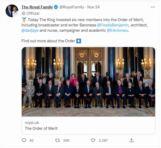Like the tweet with the heart icon
Viewport: 161px width, 148px height.
click(93, 140)
